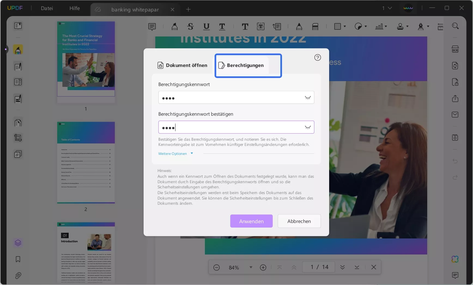Close the banking whitepapar tab
The width and height of the screenshot is (473, 285).
(172, 10)
